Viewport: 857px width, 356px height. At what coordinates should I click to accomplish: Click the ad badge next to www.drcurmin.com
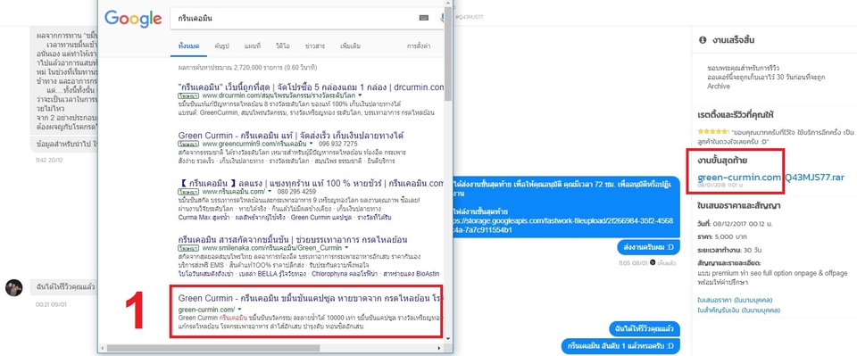pyautogui.click(x=188, y=95)
